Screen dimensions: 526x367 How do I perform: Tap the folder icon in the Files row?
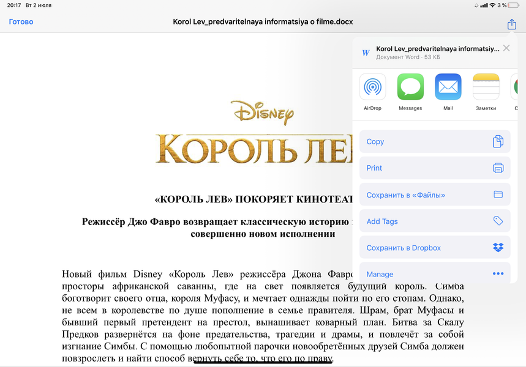coord(498,194)
